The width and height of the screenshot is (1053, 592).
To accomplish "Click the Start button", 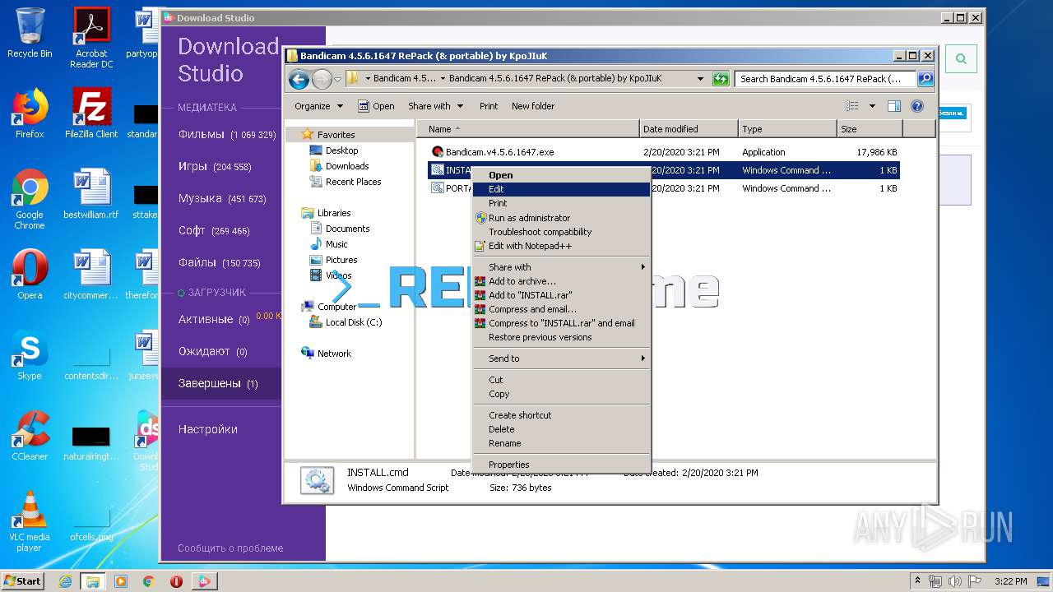I will coord(23,581).
